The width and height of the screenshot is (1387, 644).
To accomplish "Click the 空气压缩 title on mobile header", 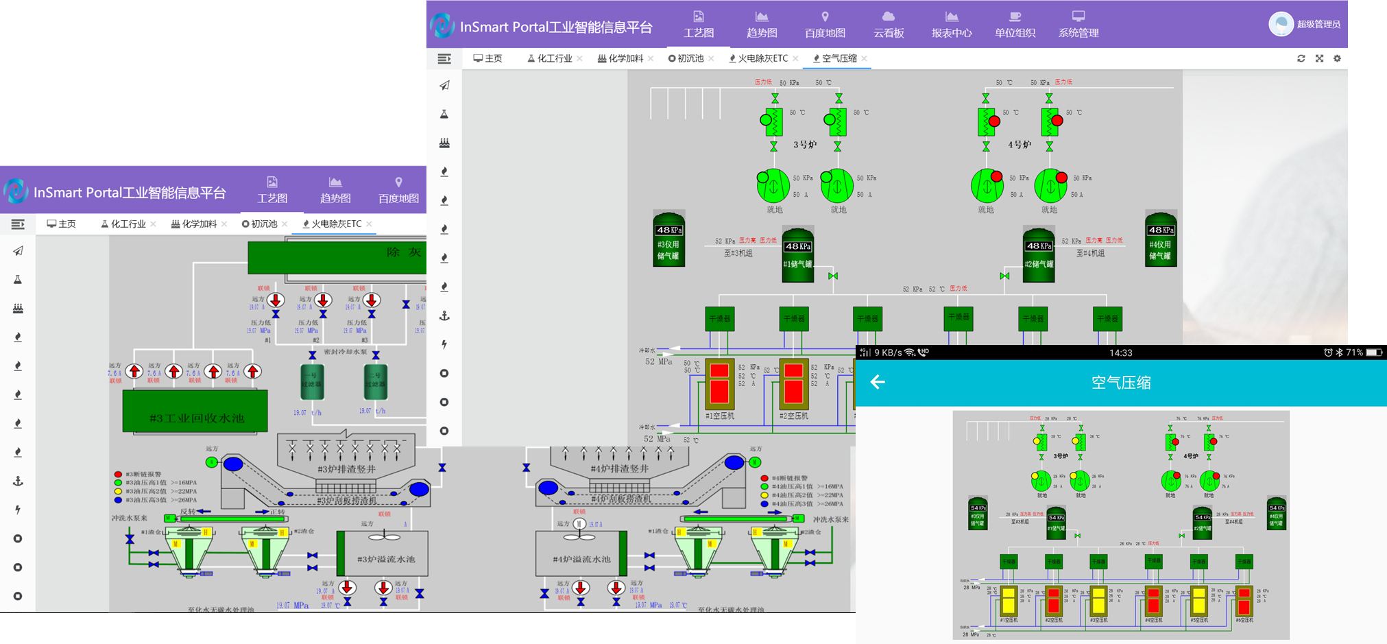I will pos(1121,383).
